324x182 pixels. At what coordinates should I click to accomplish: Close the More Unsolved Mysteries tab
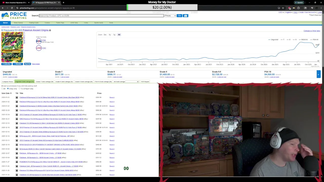tap(29, 3)
